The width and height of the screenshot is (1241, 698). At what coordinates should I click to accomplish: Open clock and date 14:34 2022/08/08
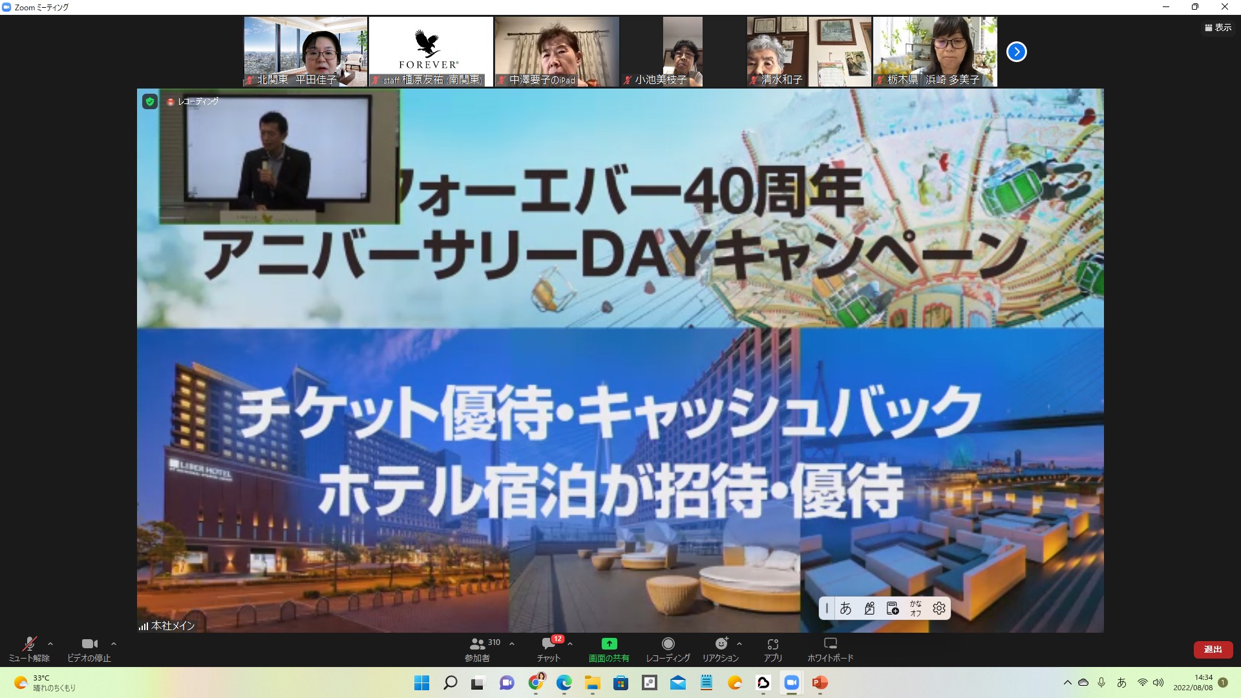pos(1193,682)
